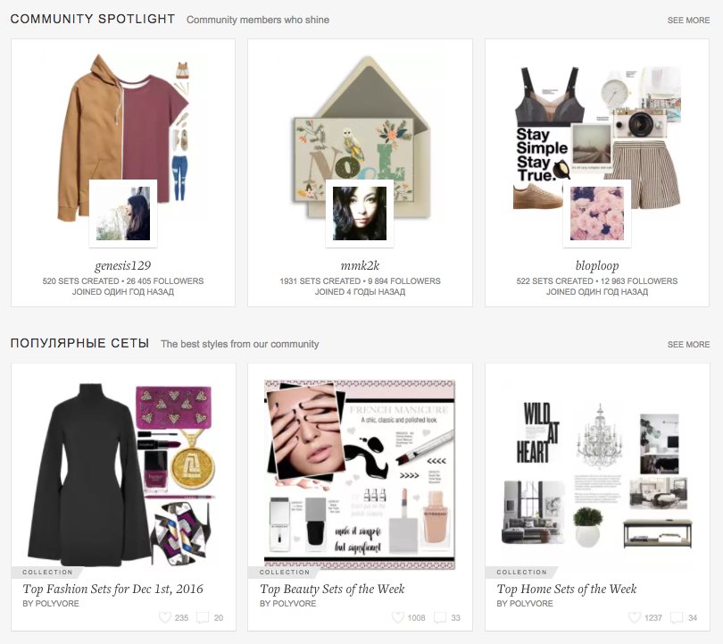Open comments on Top Fashion Sets collection
The height and width of the screenshot is (644, 723).
tap(203, 618)
